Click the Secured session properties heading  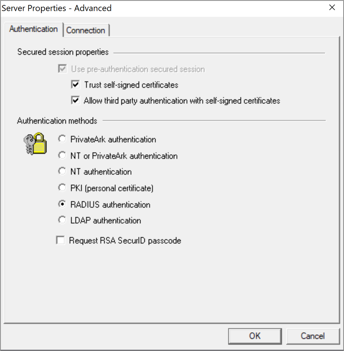(63, 52)
